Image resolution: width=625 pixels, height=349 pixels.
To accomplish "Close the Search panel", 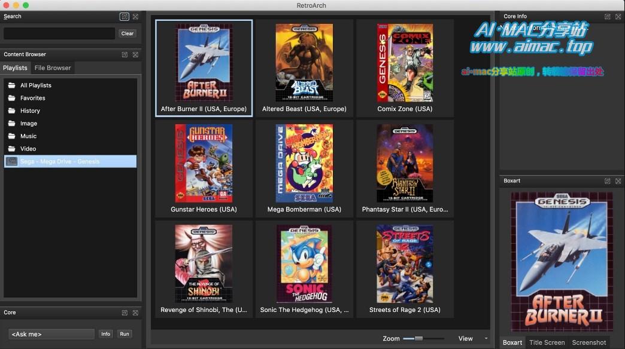I will (x=135, y=17).
